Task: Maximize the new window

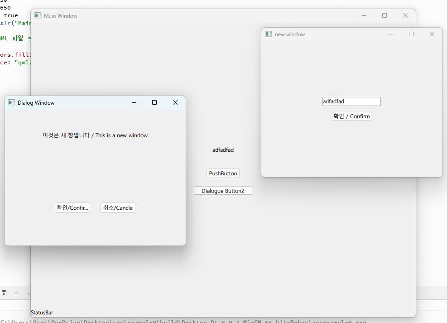Action: point(411,34)
